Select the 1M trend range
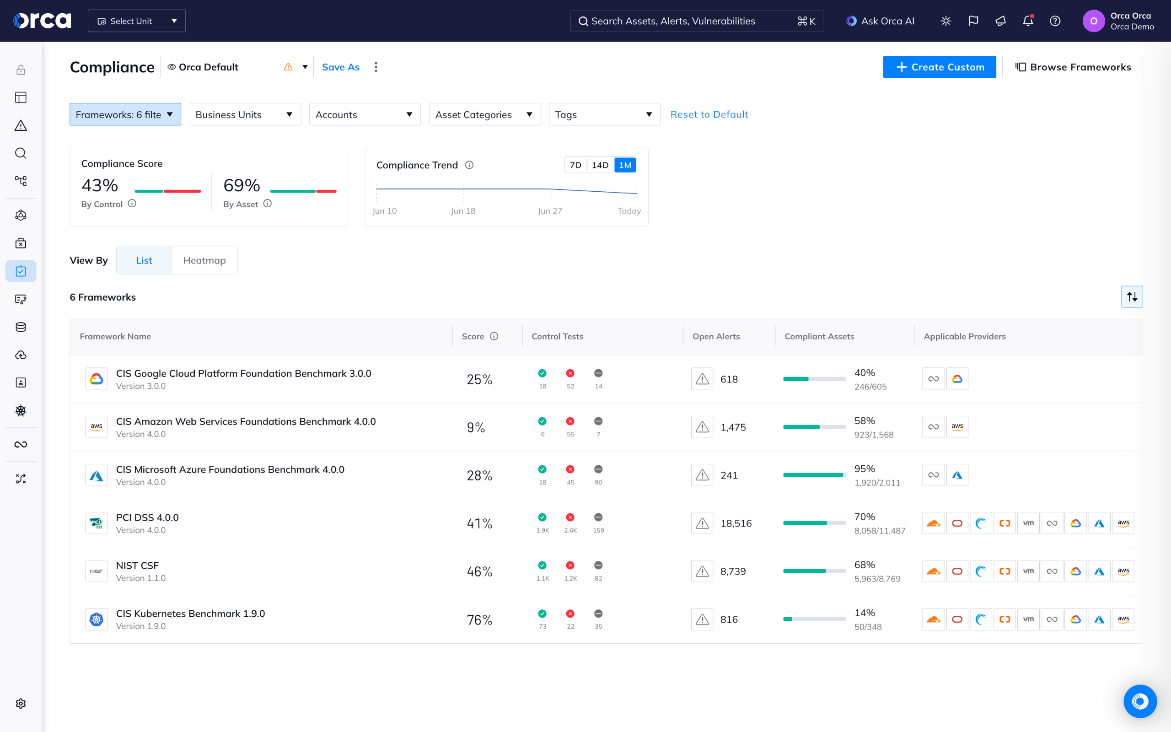 (x=625, y=165)
